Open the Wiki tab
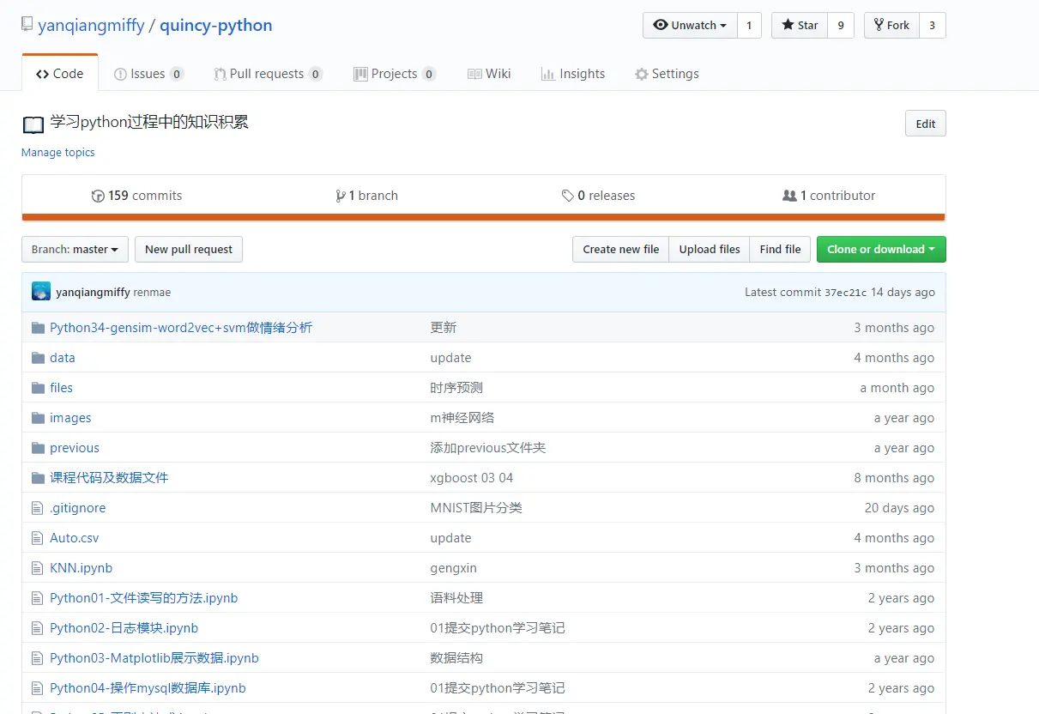 [x=489, y=74]
